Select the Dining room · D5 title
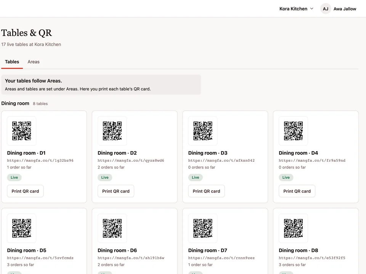The width and height of the screenshot is (366, 274). click(27, 250)
